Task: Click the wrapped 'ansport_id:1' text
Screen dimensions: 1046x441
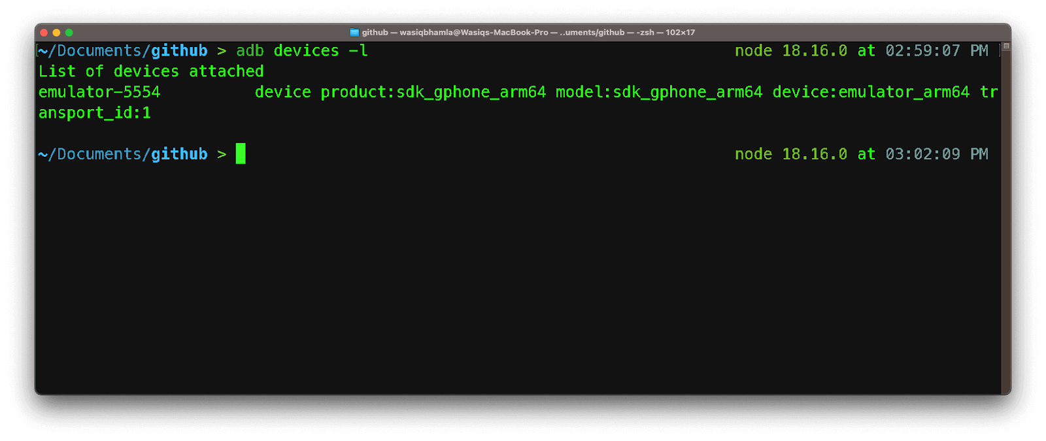Action: 95,113
